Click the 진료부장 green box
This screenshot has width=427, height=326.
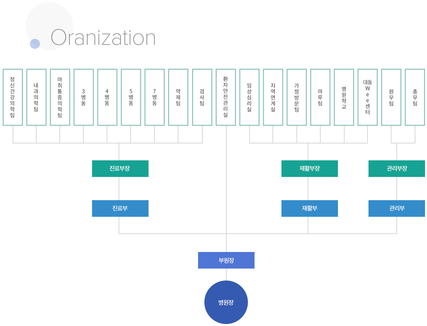(x=120, y=169)
